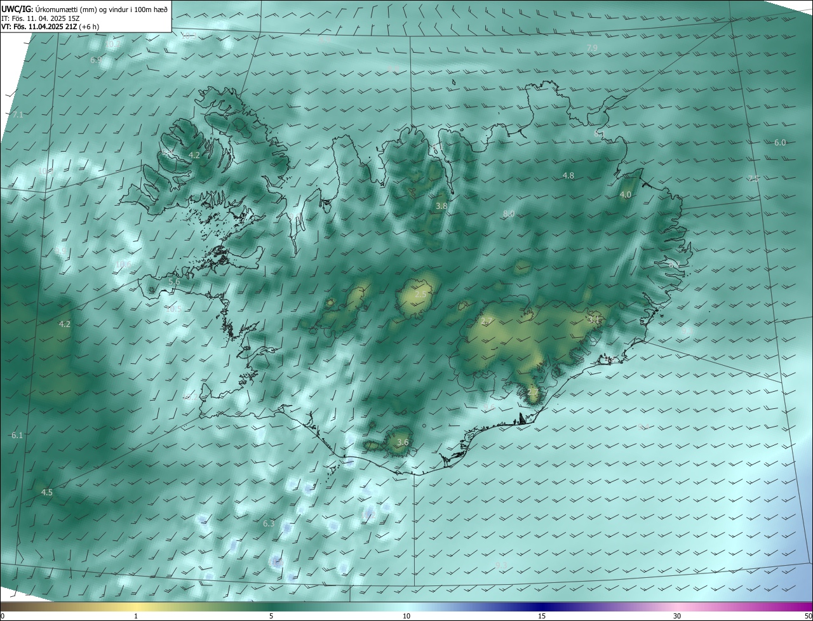Viewport: 813px width, 621px height.
Task: Click the 10.6 value label on the map
Action: [123, 264]
